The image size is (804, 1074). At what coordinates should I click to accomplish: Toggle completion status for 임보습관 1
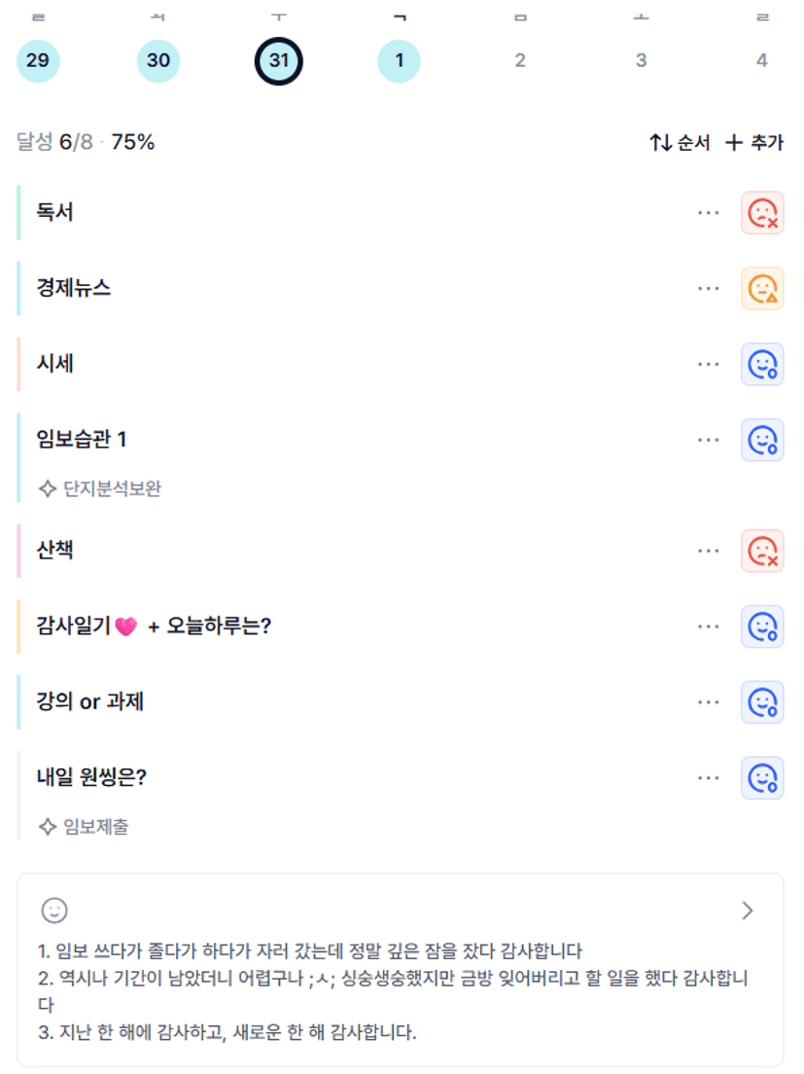tap(762, 440)
